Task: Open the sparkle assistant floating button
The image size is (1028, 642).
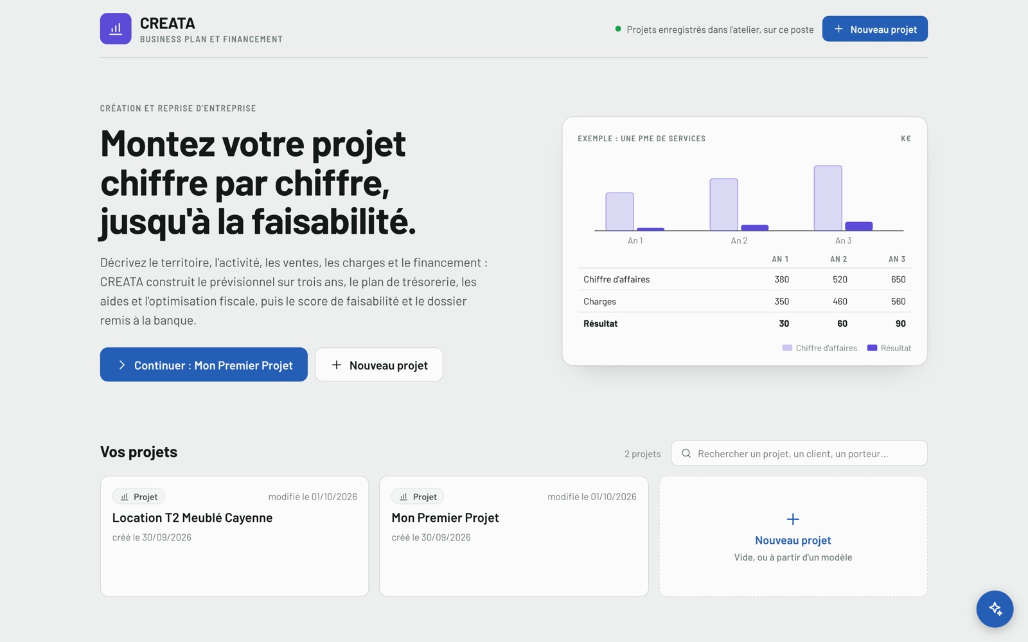Action: click(995, 609)
